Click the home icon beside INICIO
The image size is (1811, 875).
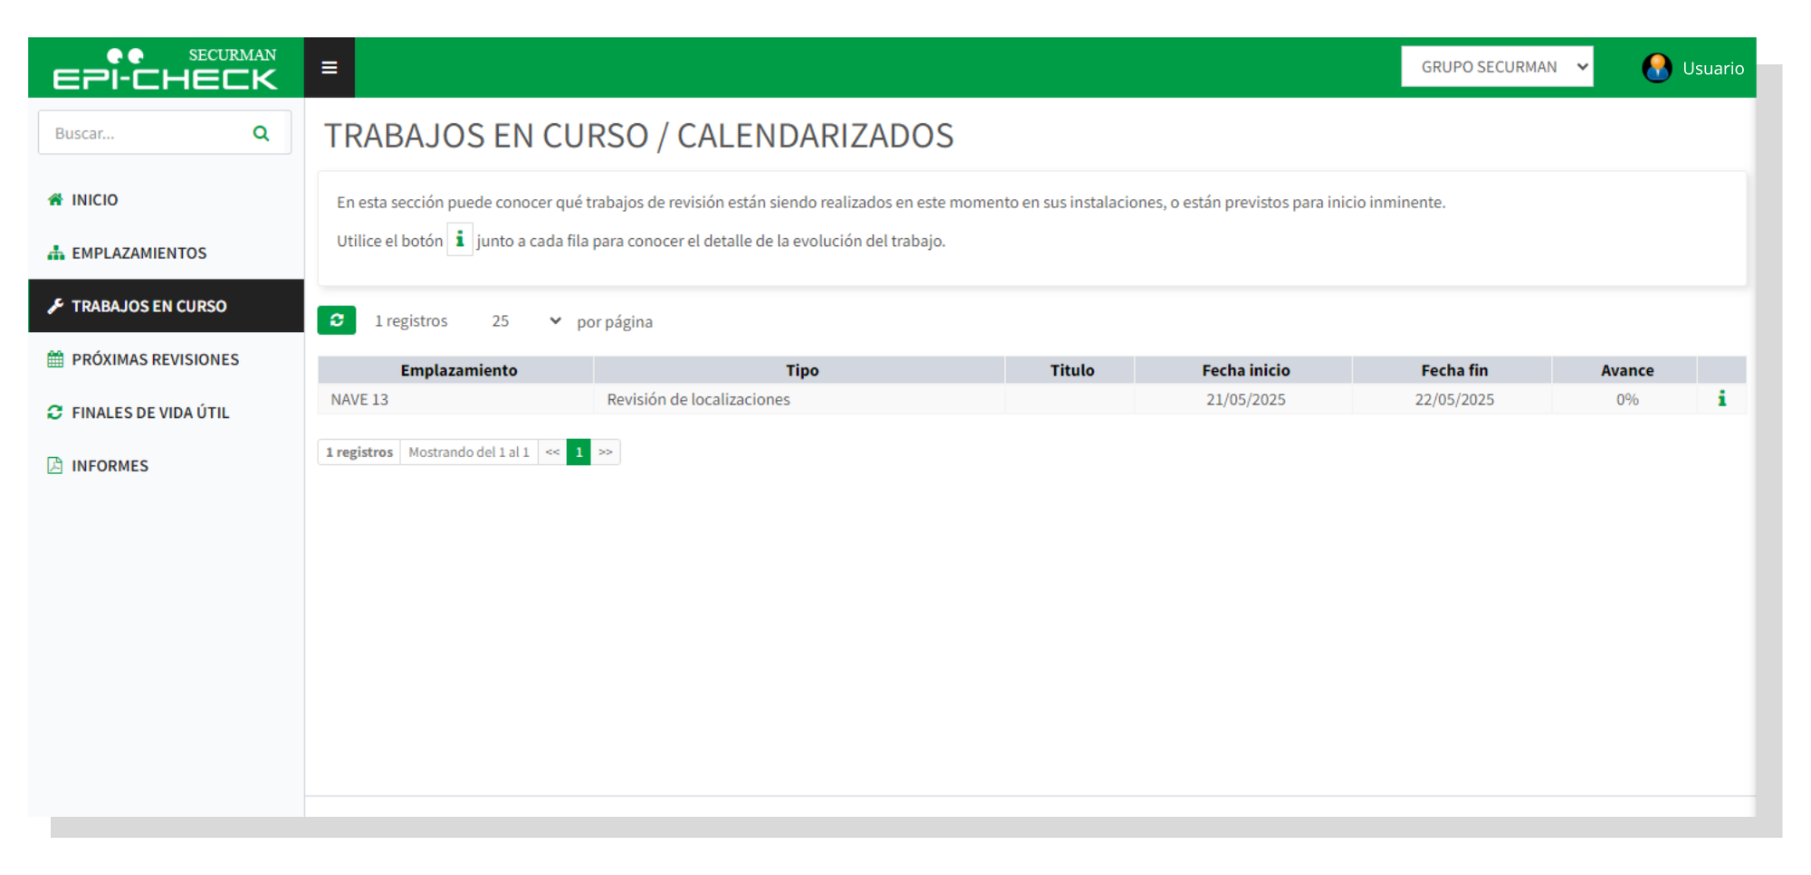(55, 200)
